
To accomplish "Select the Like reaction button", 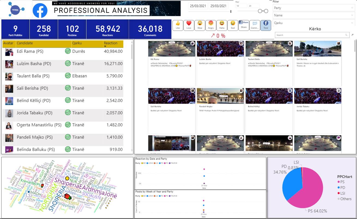I will click(178, 25).
